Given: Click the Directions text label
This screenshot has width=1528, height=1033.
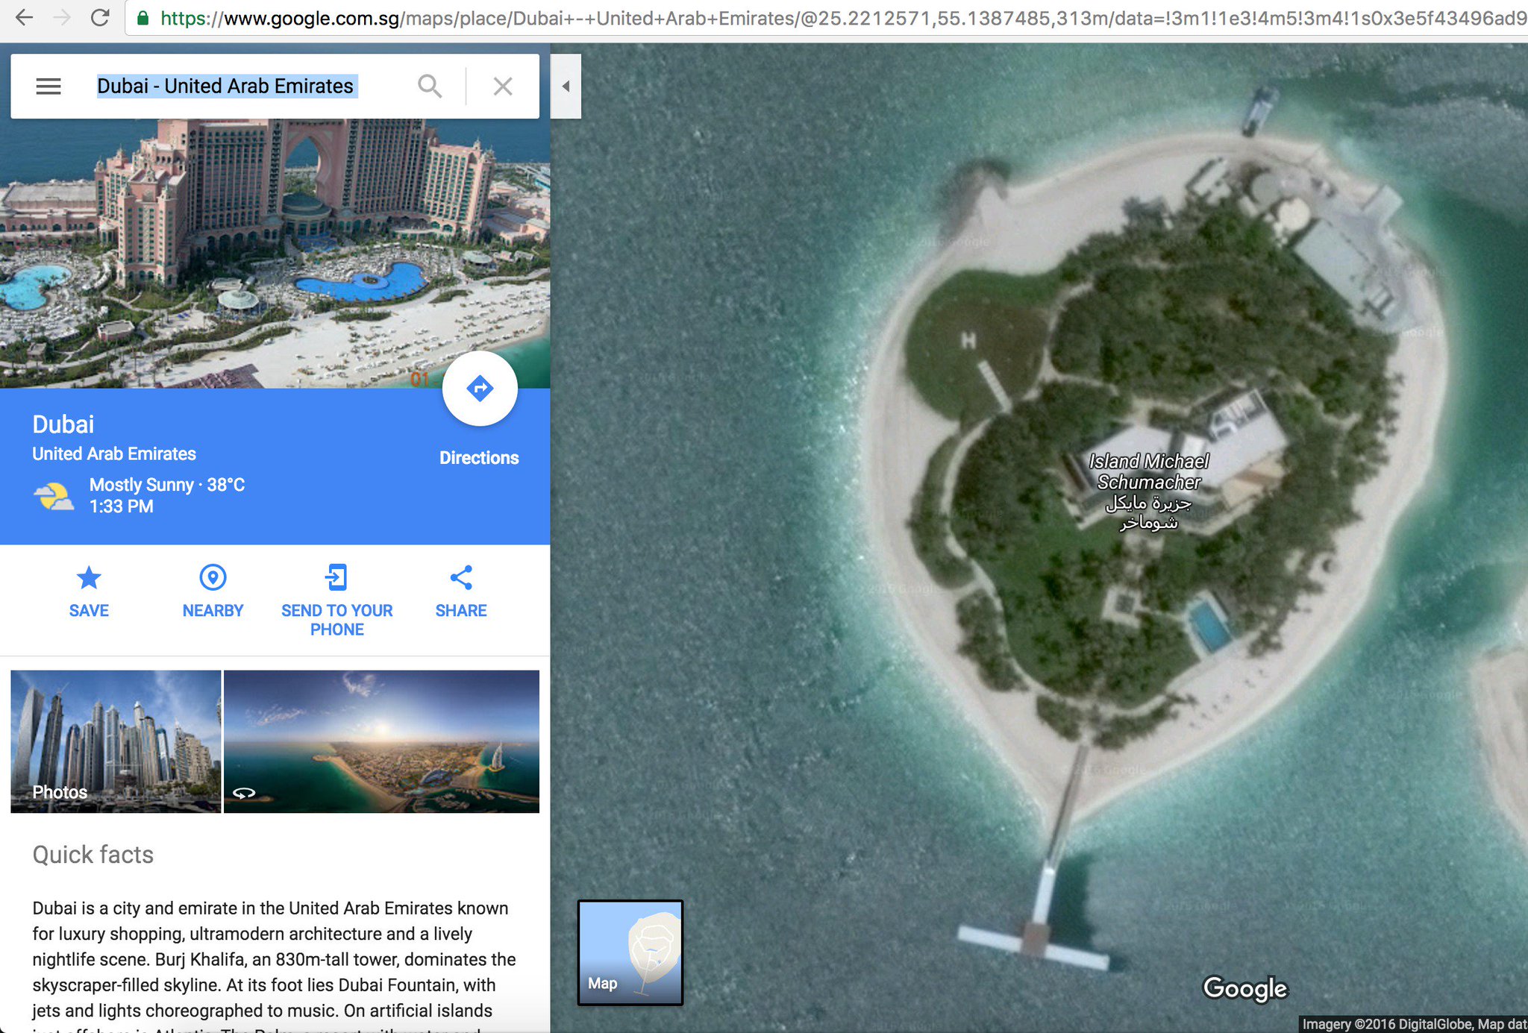Looking at the screenshot, I should coord(478,458).
